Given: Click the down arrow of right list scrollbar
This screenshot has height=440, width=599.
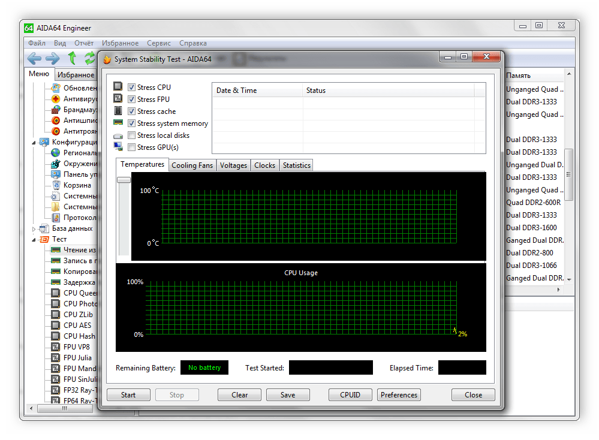Looking at the screenshot, I should coord(569,279).
